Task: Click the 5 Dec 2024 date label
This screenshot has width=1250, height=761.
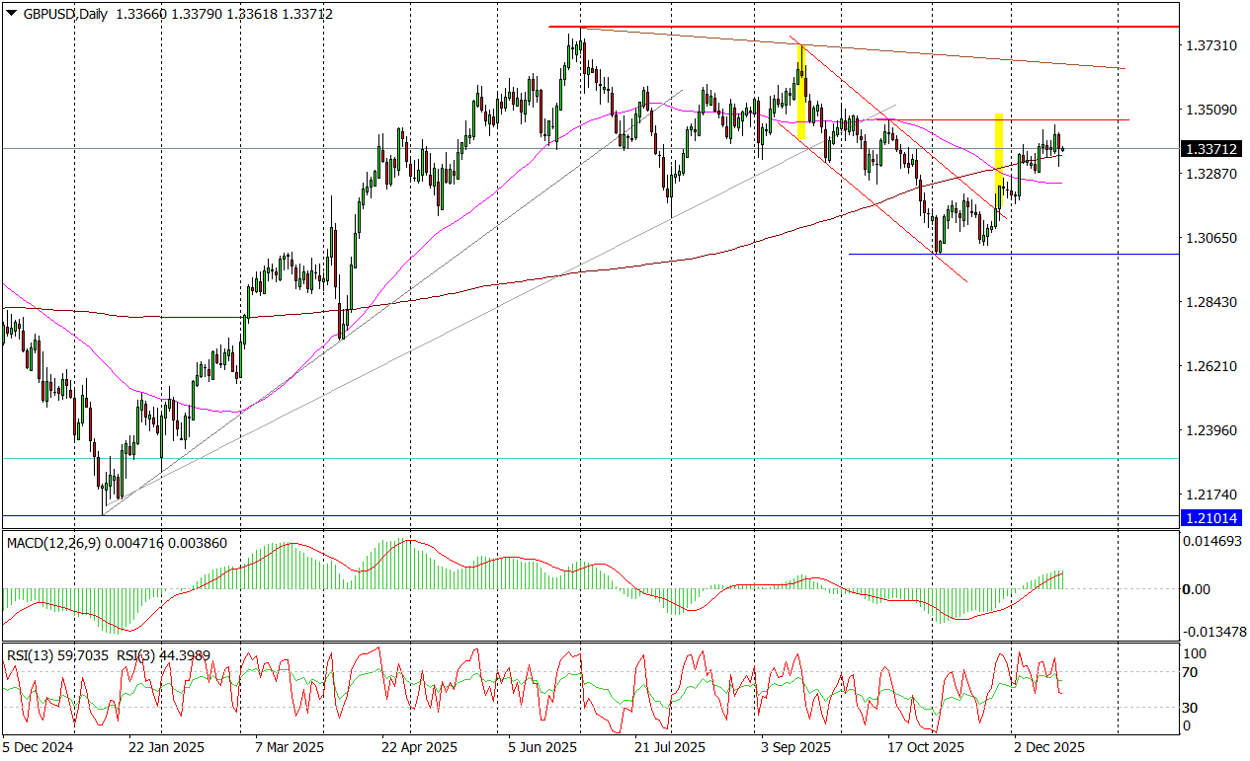Action: pos(39,747)
